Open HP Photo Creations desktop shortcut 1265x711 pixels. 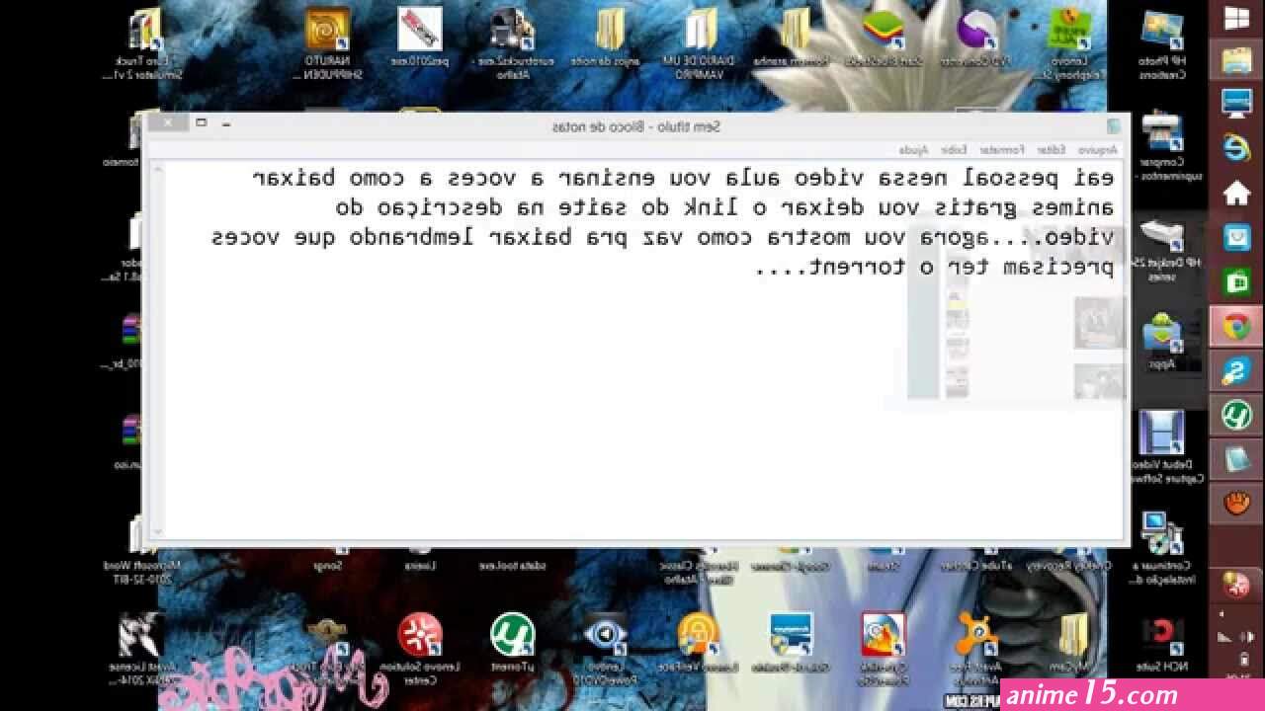click(x=1163, y=44)
